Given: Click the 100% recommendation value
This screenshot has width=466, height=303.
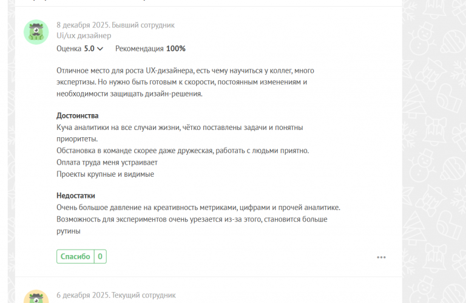Looking at the screenshot, I should 176,49.
